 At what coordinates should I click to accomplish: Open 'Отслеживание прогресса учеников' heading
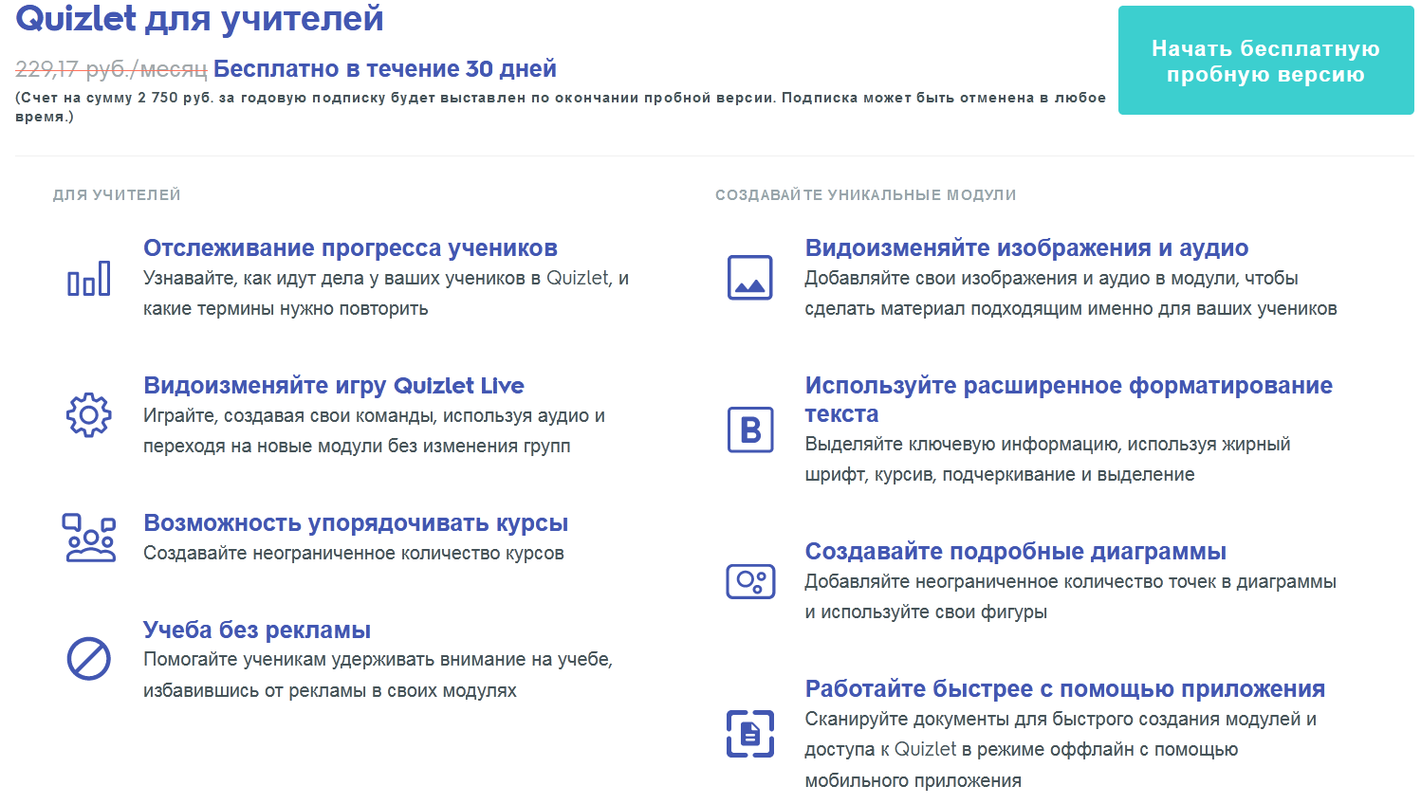tap(350, 247)
